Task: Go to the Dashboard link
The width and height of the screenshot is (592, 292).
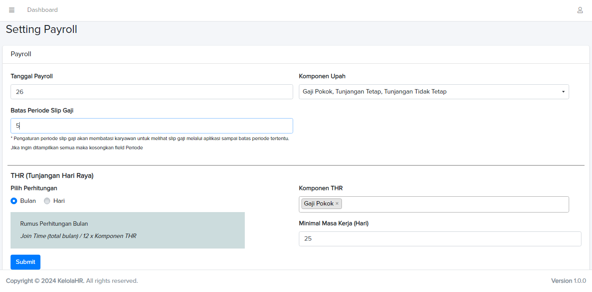Action: [42, 10]
